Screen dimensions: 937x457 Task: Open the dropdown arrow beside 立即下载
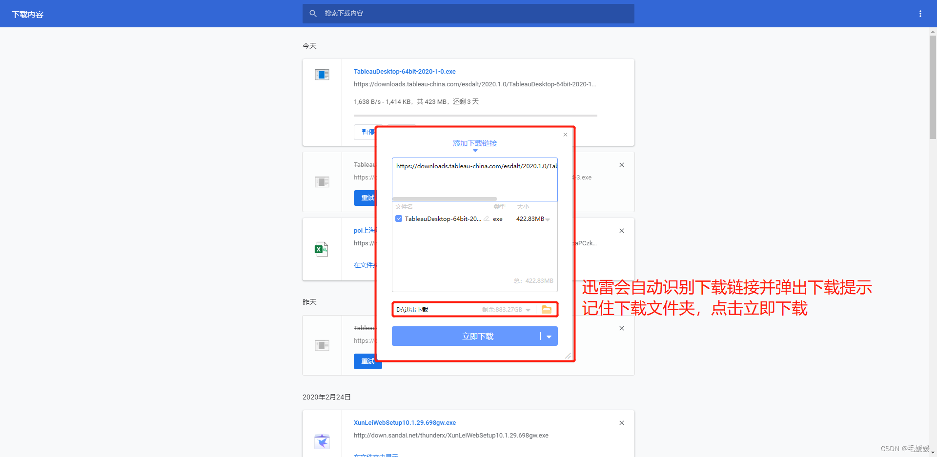coord(549,337)
